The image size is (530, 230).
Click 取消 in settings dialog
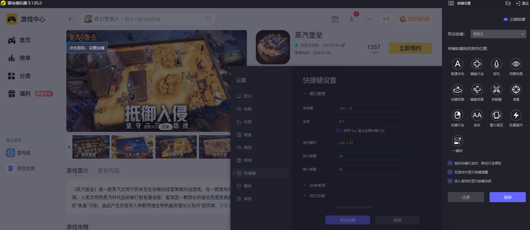[x=397, y=220]
